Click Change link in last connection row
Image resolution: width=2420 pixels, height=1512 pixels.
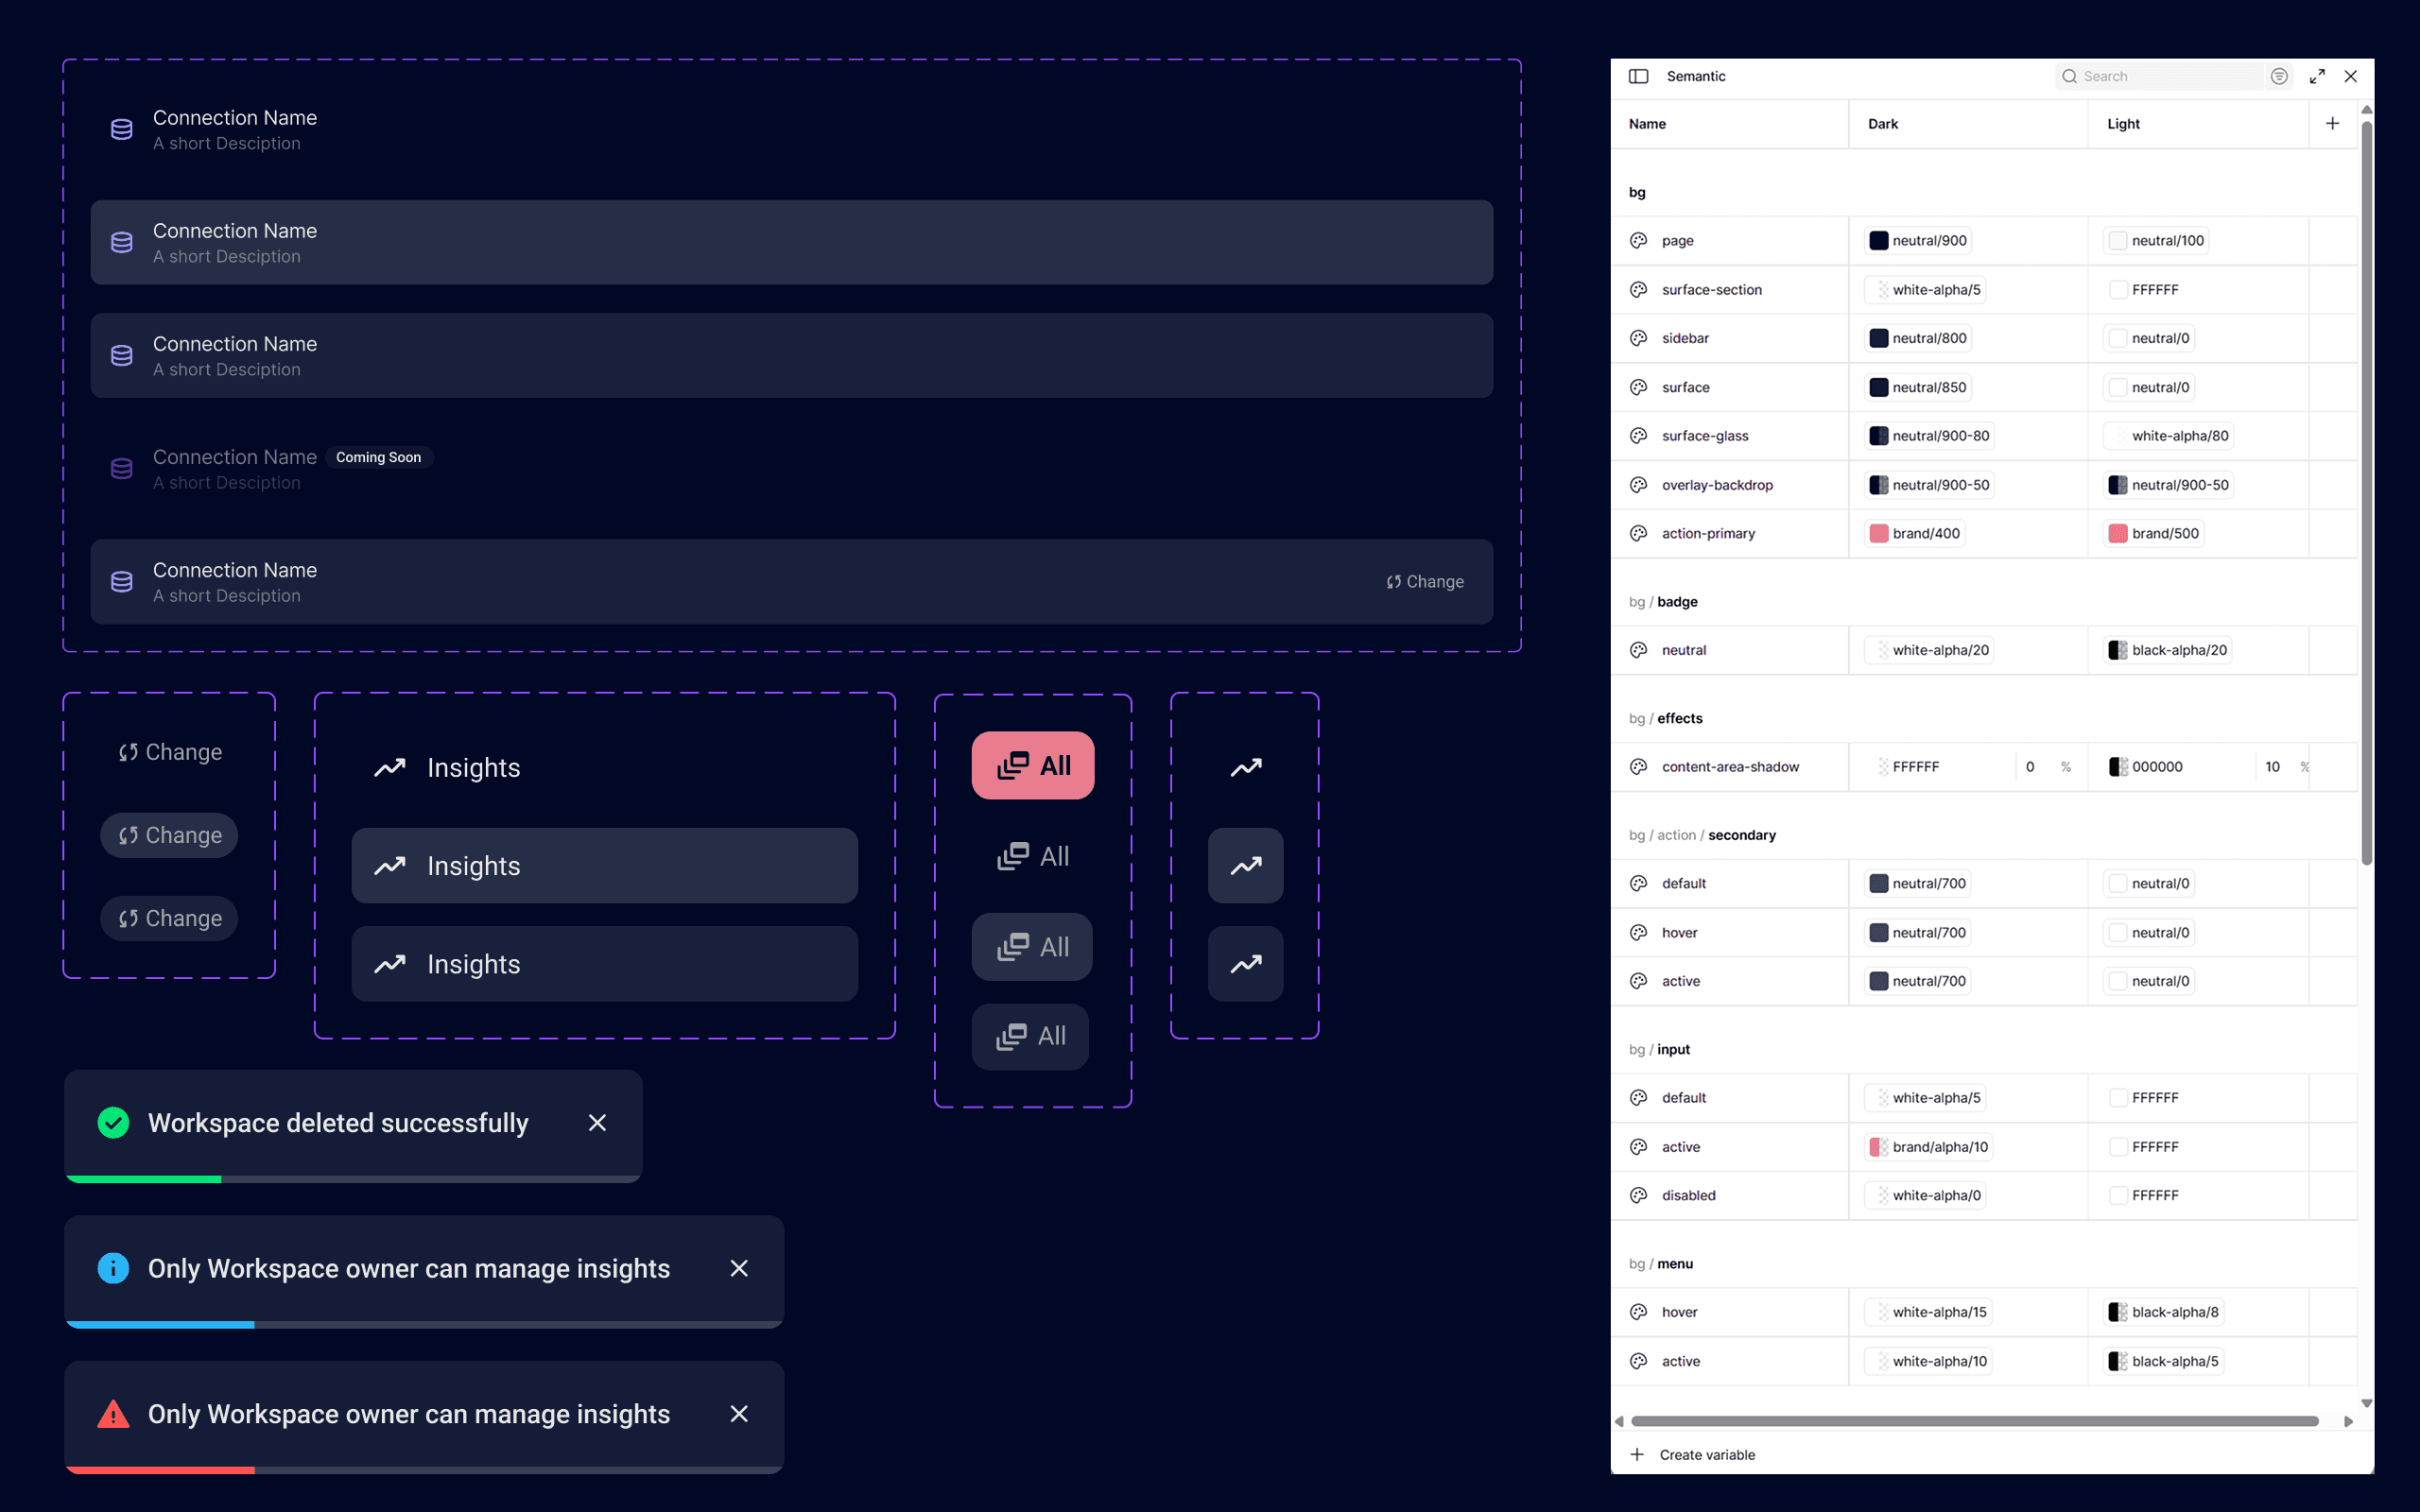(x=1424, y=582)
